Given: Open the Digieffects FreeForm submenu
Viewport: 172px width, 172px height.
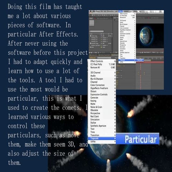Looking at the screenshot, I should tap(102, 88).
